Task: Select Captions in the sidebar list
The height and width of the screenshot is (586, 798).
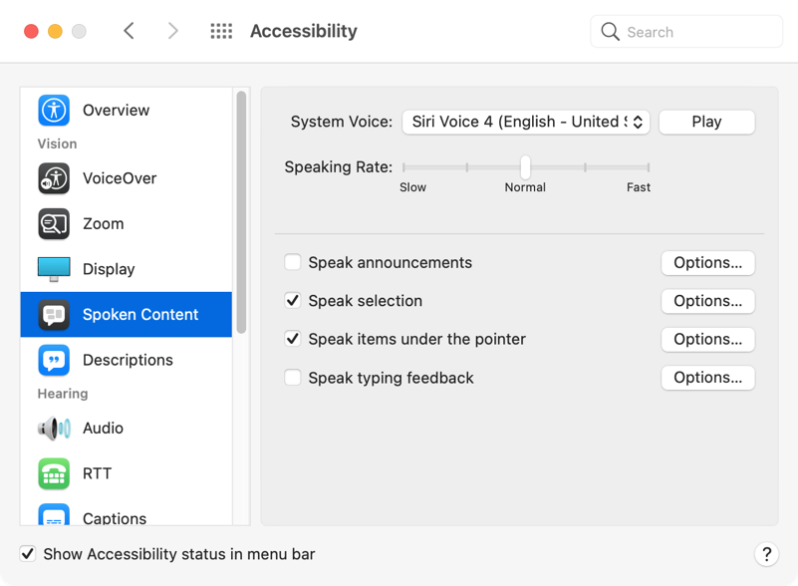Action: click(x=115, y=517)
